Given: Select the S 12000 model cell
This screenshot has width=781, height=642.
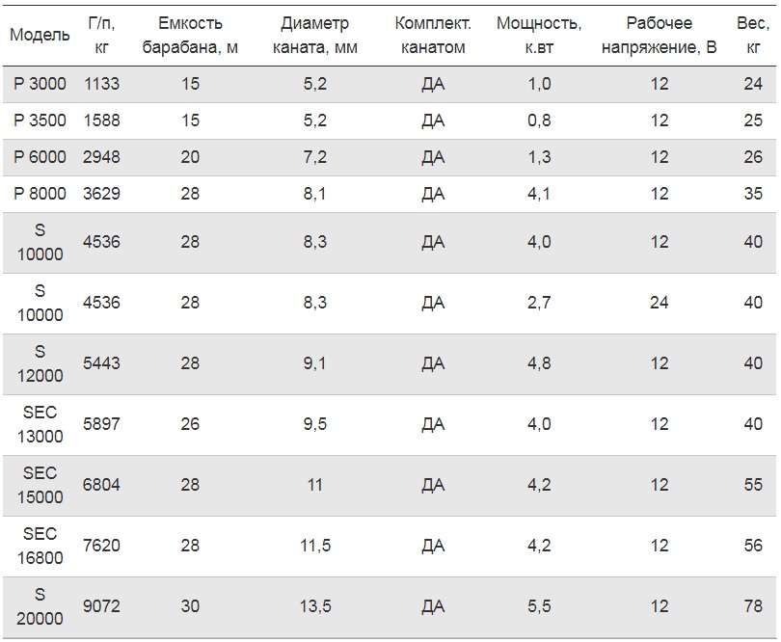Looking at the screenshot, I should click(x=40, y=363).
